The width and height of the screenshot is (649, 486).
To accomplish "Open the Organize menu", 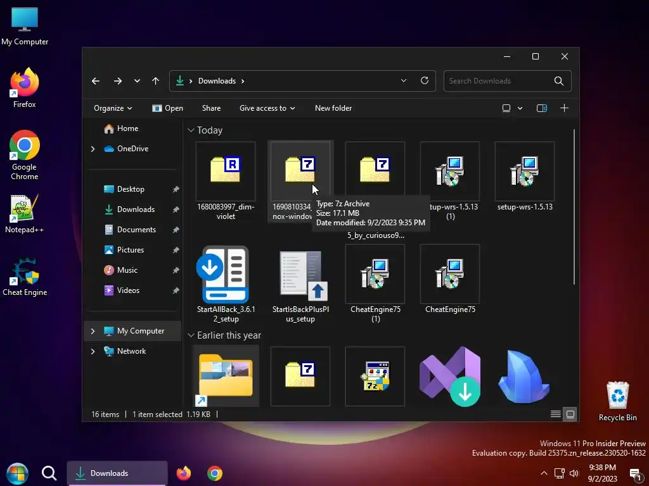I will [x=113, y=108].
